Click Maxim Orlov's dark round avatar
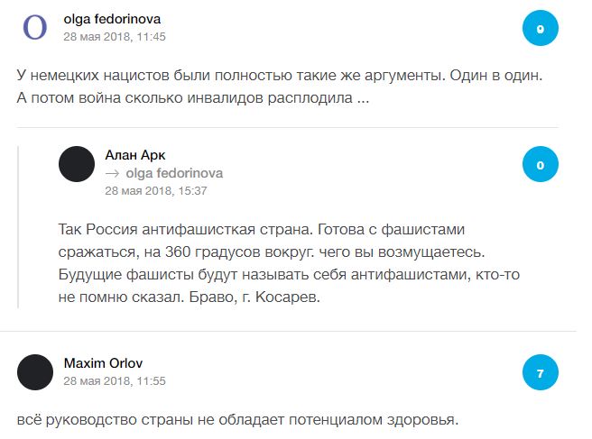Image resolution: width=592 pixels, height=439 pixels. click(x=35, y=372)
